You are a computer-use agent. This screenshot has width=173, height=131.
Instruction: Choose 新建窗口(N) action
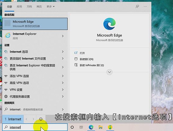click(x=86, y=59)
